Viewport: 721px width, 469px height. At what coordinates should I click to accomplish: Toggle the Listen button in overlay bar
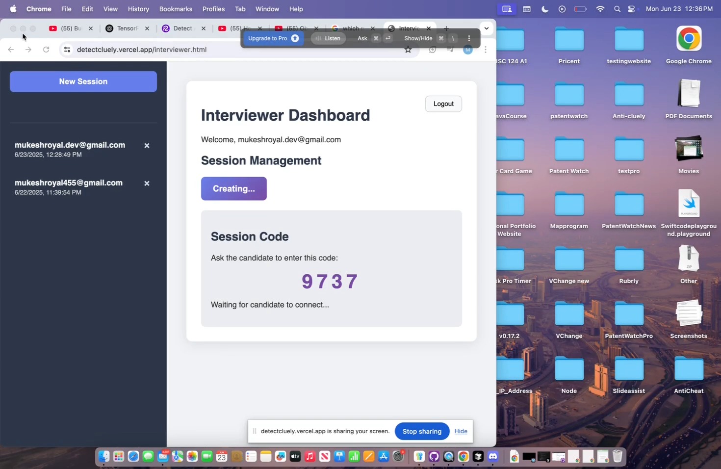328,38
